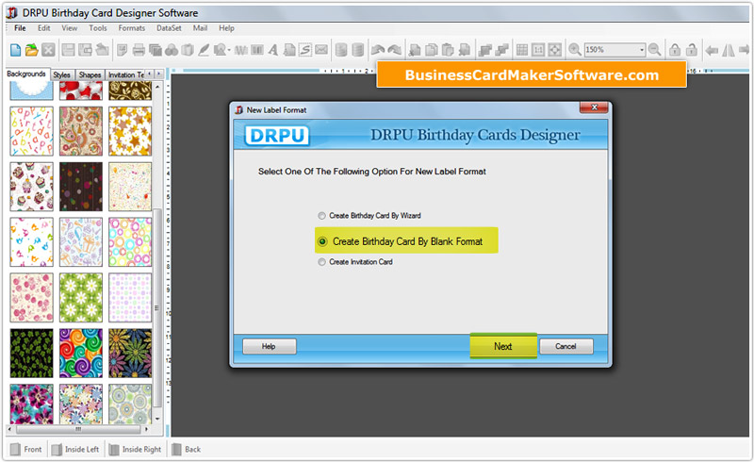This screenshot has width=754, height=462.
Task: Switch to the Styles tab
Action: pos(61,74)
